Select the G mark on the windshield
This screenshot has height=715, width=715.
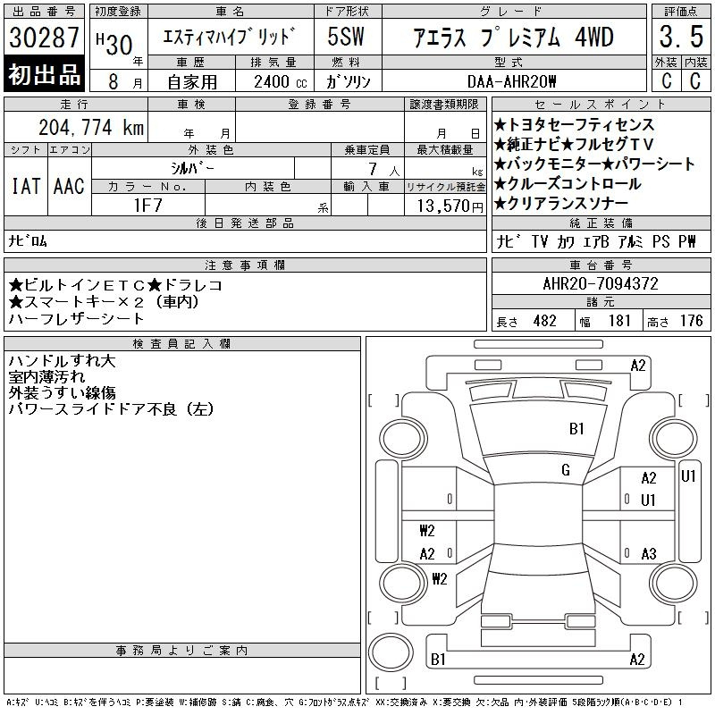pyautogui.click(x=566, y=470)
